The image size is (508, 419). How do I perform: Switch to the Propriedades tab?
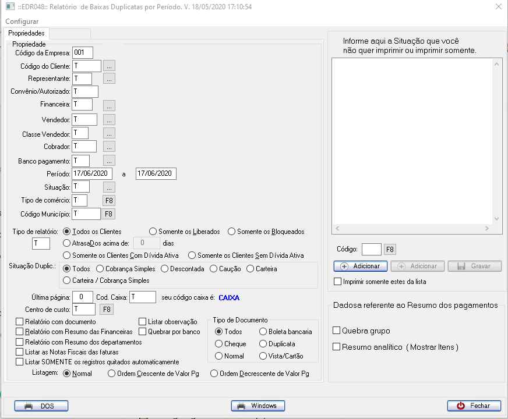point(26,34)
